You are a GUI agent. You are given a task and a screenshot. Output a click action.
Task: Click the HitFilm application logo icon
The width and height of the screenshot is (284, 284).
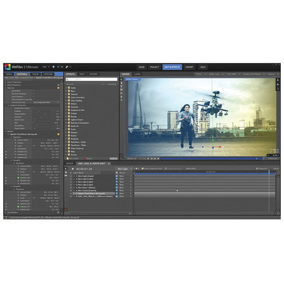tap(8, 67)
